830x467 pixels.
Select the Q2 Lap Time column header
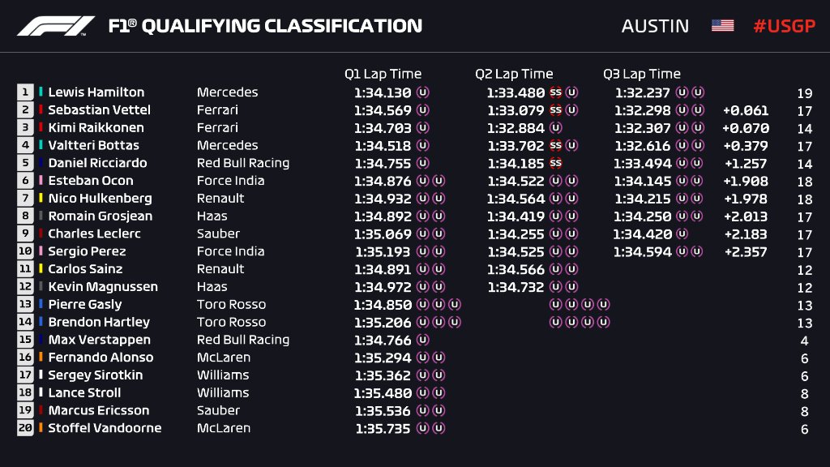pyautogui.click(x=514, y=74)
